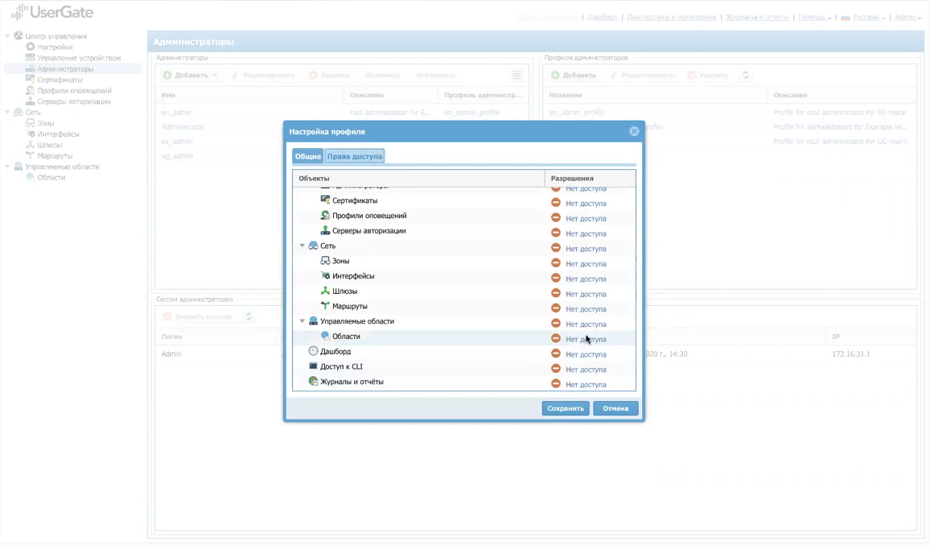930x545 pixels.
Task: Click the Журналы и отчёты icon in the dialog
Action: click(x=313, y=381)
